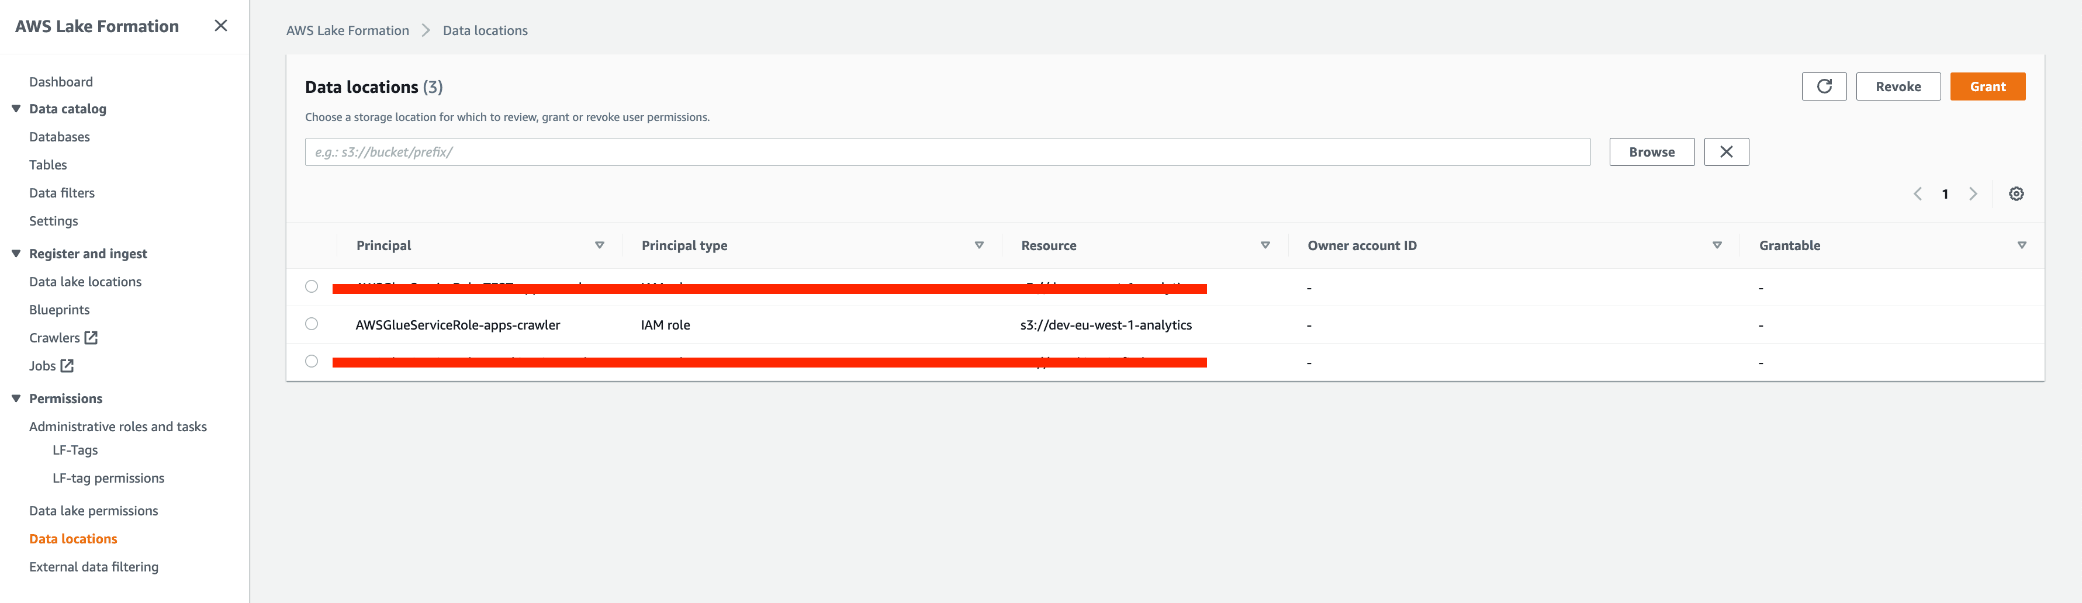Open Dashboard in sidebar

tap(61, 82)
